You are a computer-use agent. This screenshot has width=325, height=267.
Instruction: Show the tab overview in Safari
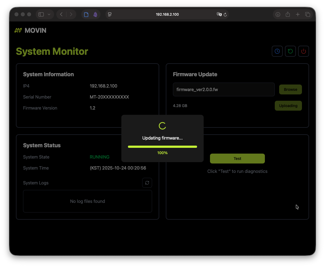tap(308, 15)
